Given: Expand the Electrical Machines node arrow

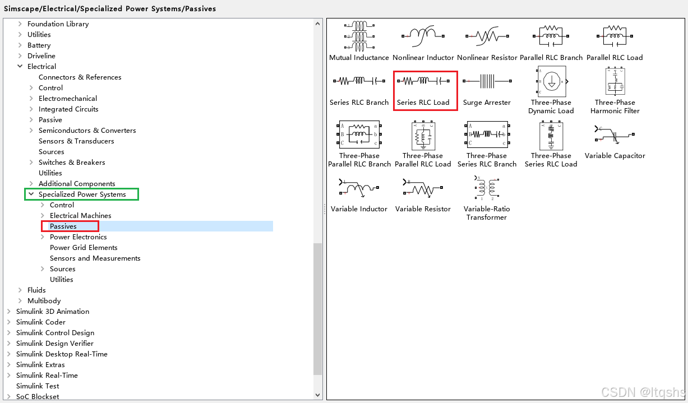Looking at the screenshot, I should 43,216.
